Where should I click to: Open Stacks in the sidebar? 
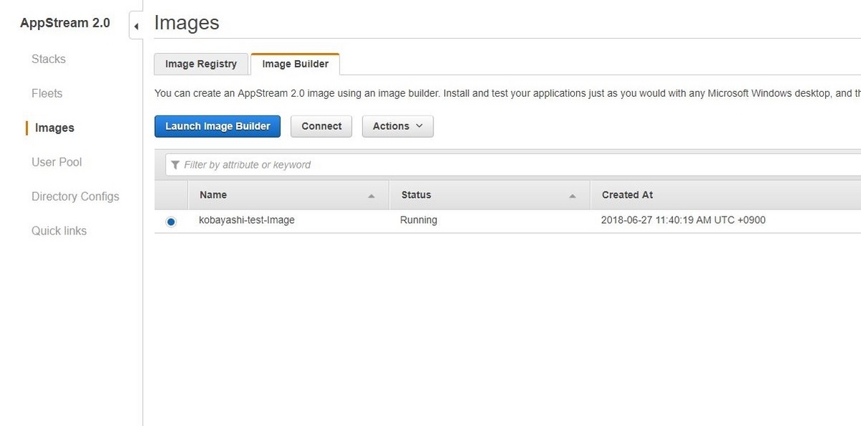[48, 59]
